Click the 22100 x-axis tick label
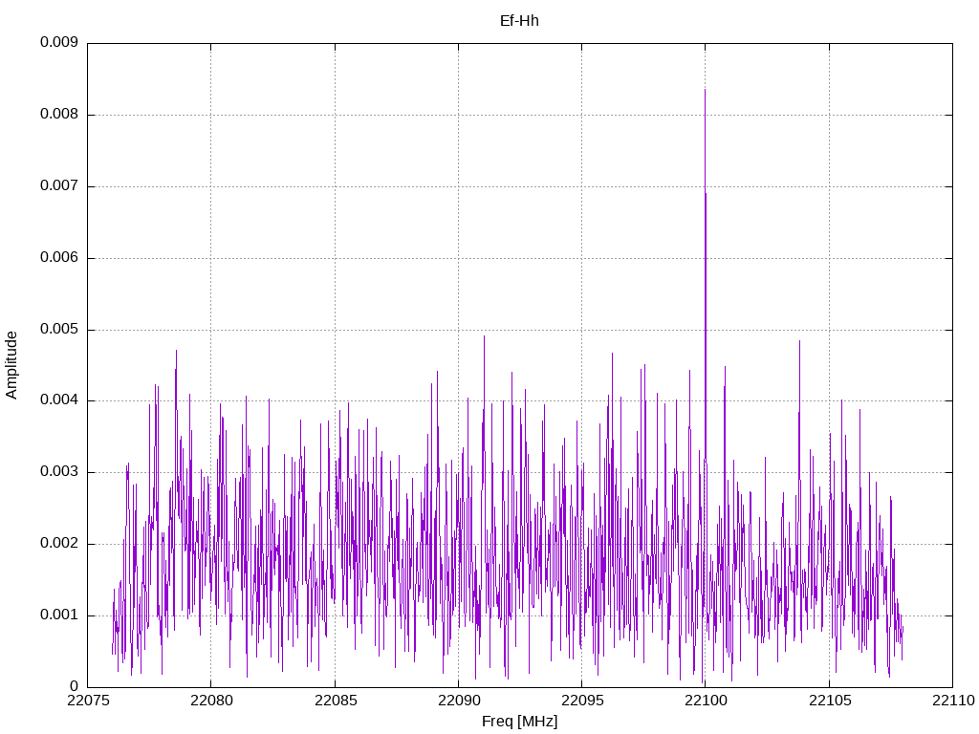This screenshot has height=734, width=979. 706,701
